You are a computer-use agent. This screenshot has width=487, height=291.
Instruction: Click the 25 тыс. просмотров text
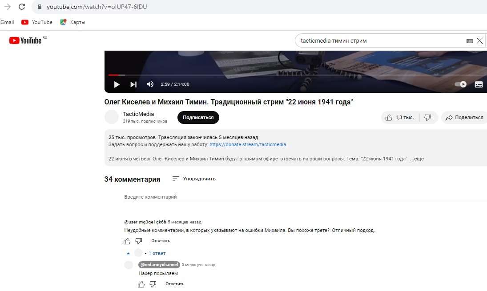[132, 137]
